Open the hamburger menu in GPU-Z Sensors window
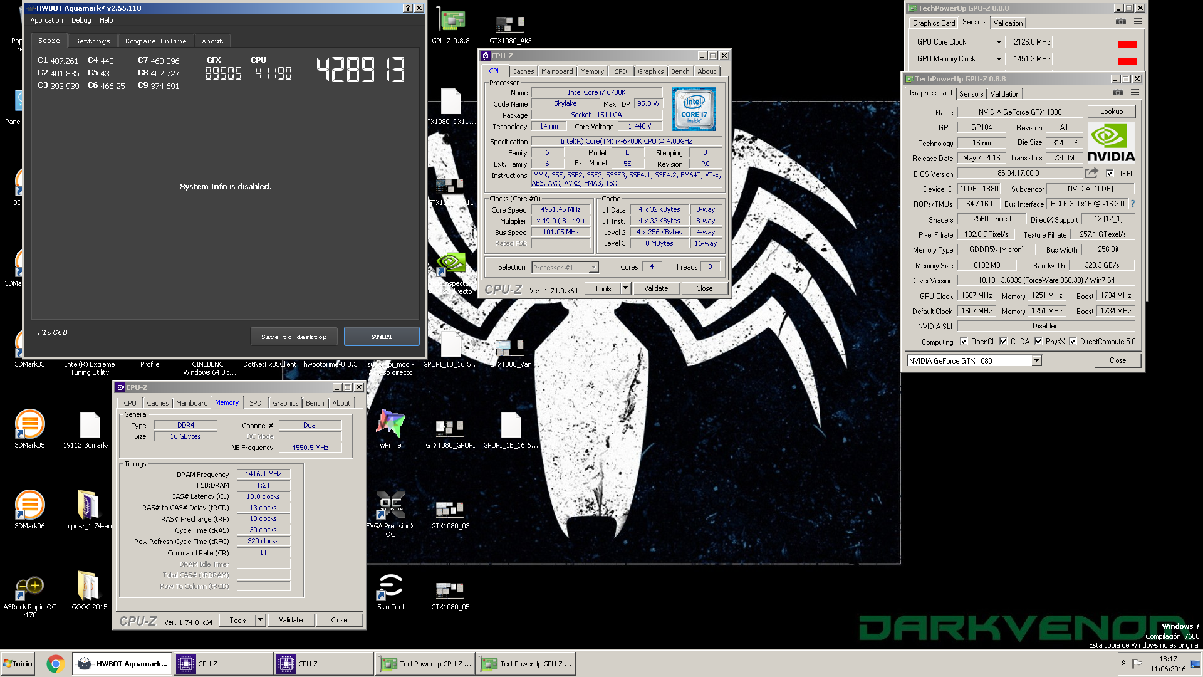Image resolution: width=1203 pixels, height=677 pixels. pyautogui.click(x=1138, y=21)
